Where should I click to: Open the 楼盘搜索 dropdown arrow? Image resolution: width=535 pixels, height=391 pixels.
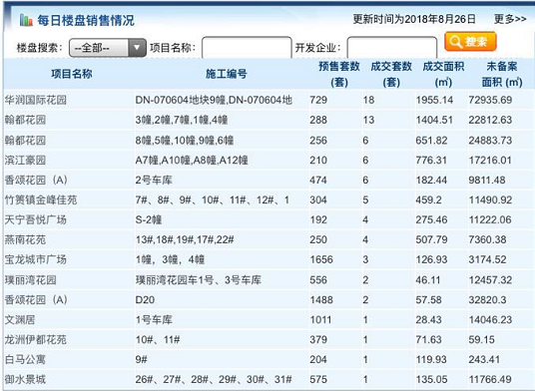coord(137,48)
